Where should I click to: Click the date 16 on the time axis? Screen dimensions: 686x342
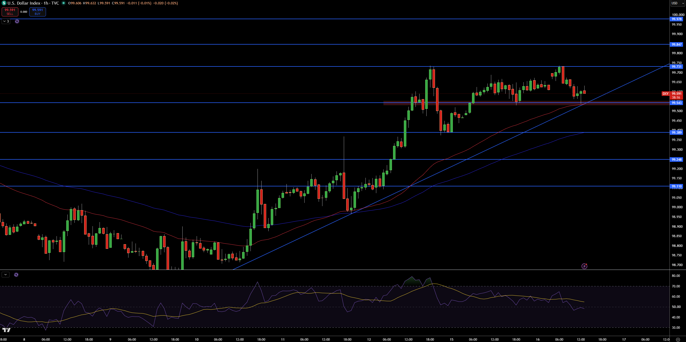pos(538,340)
